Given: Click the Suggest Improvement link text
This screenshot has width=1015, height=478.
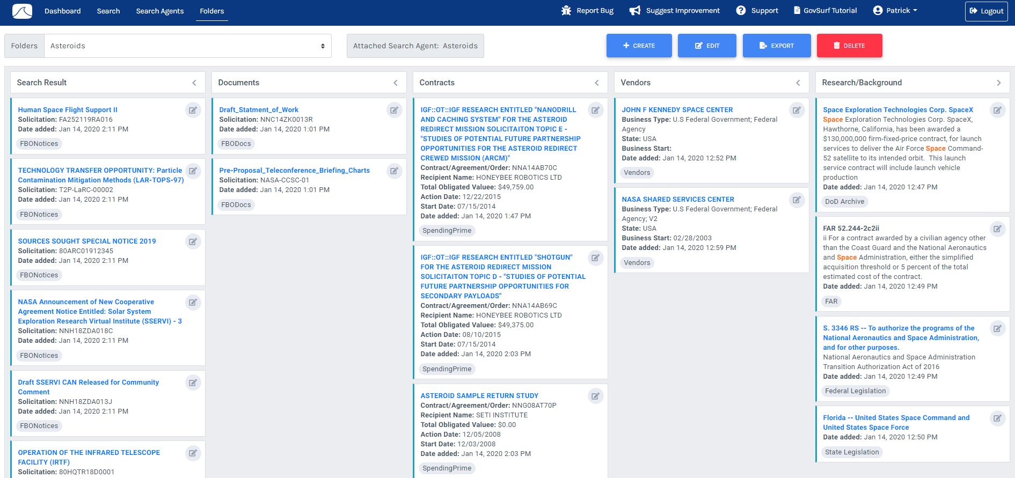Looking at the screenshot, I should pyautogui.click(x=683, y=11).
